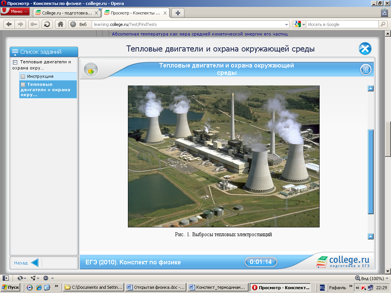Open a new tab with plus button

pos(178,13)
